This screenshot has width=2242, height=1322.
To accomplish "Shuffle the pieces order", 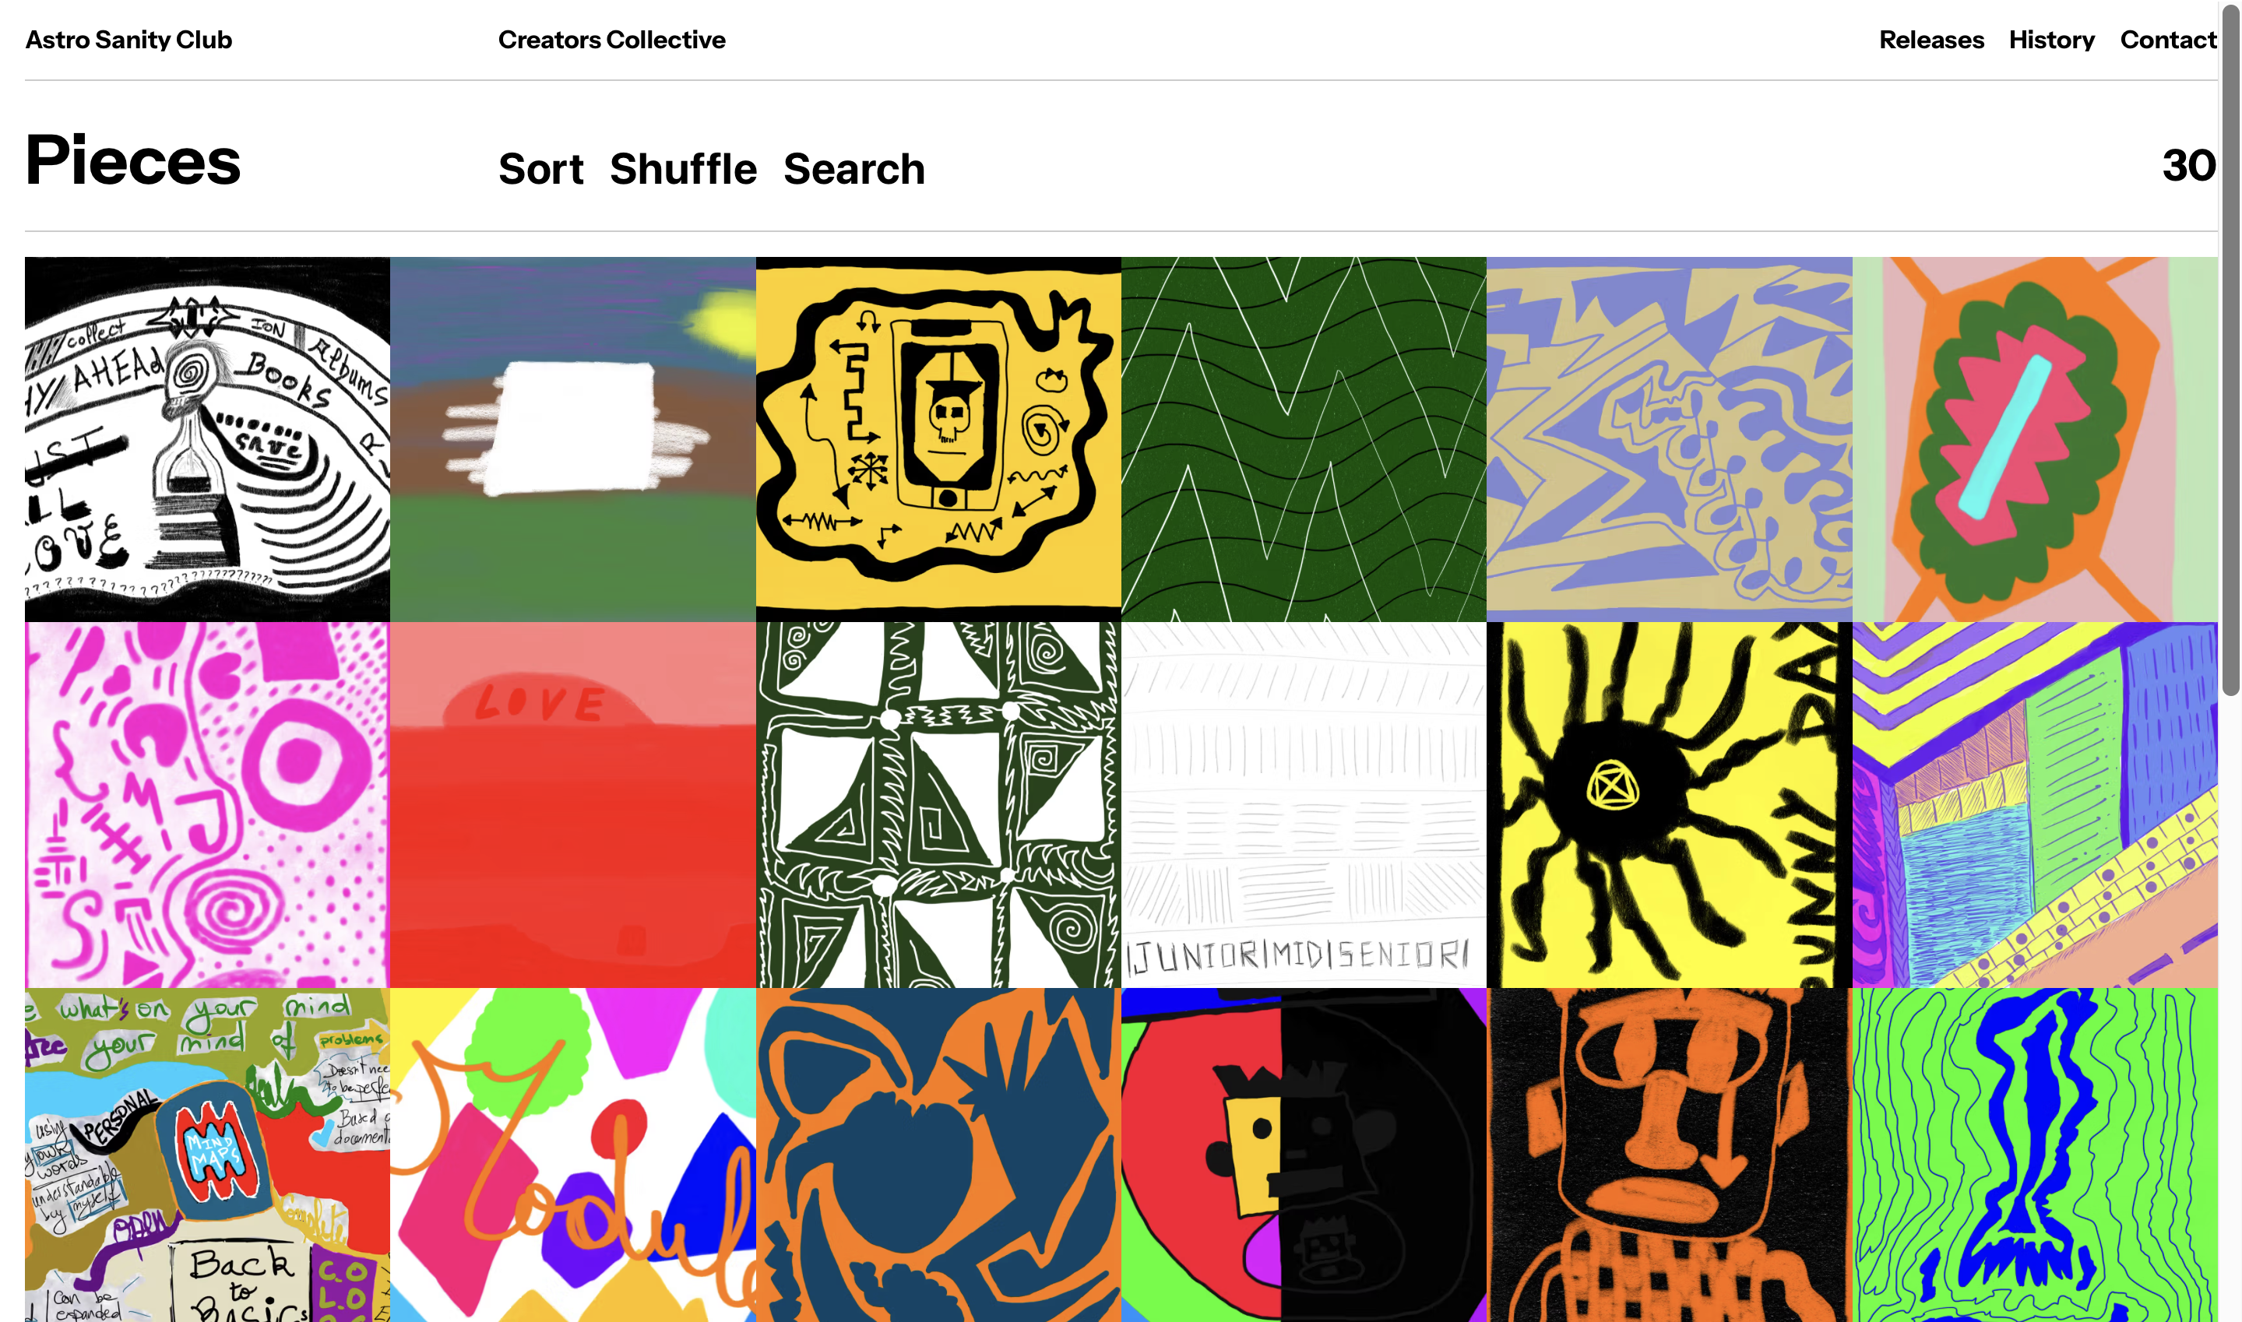I will tap(683, 168).
